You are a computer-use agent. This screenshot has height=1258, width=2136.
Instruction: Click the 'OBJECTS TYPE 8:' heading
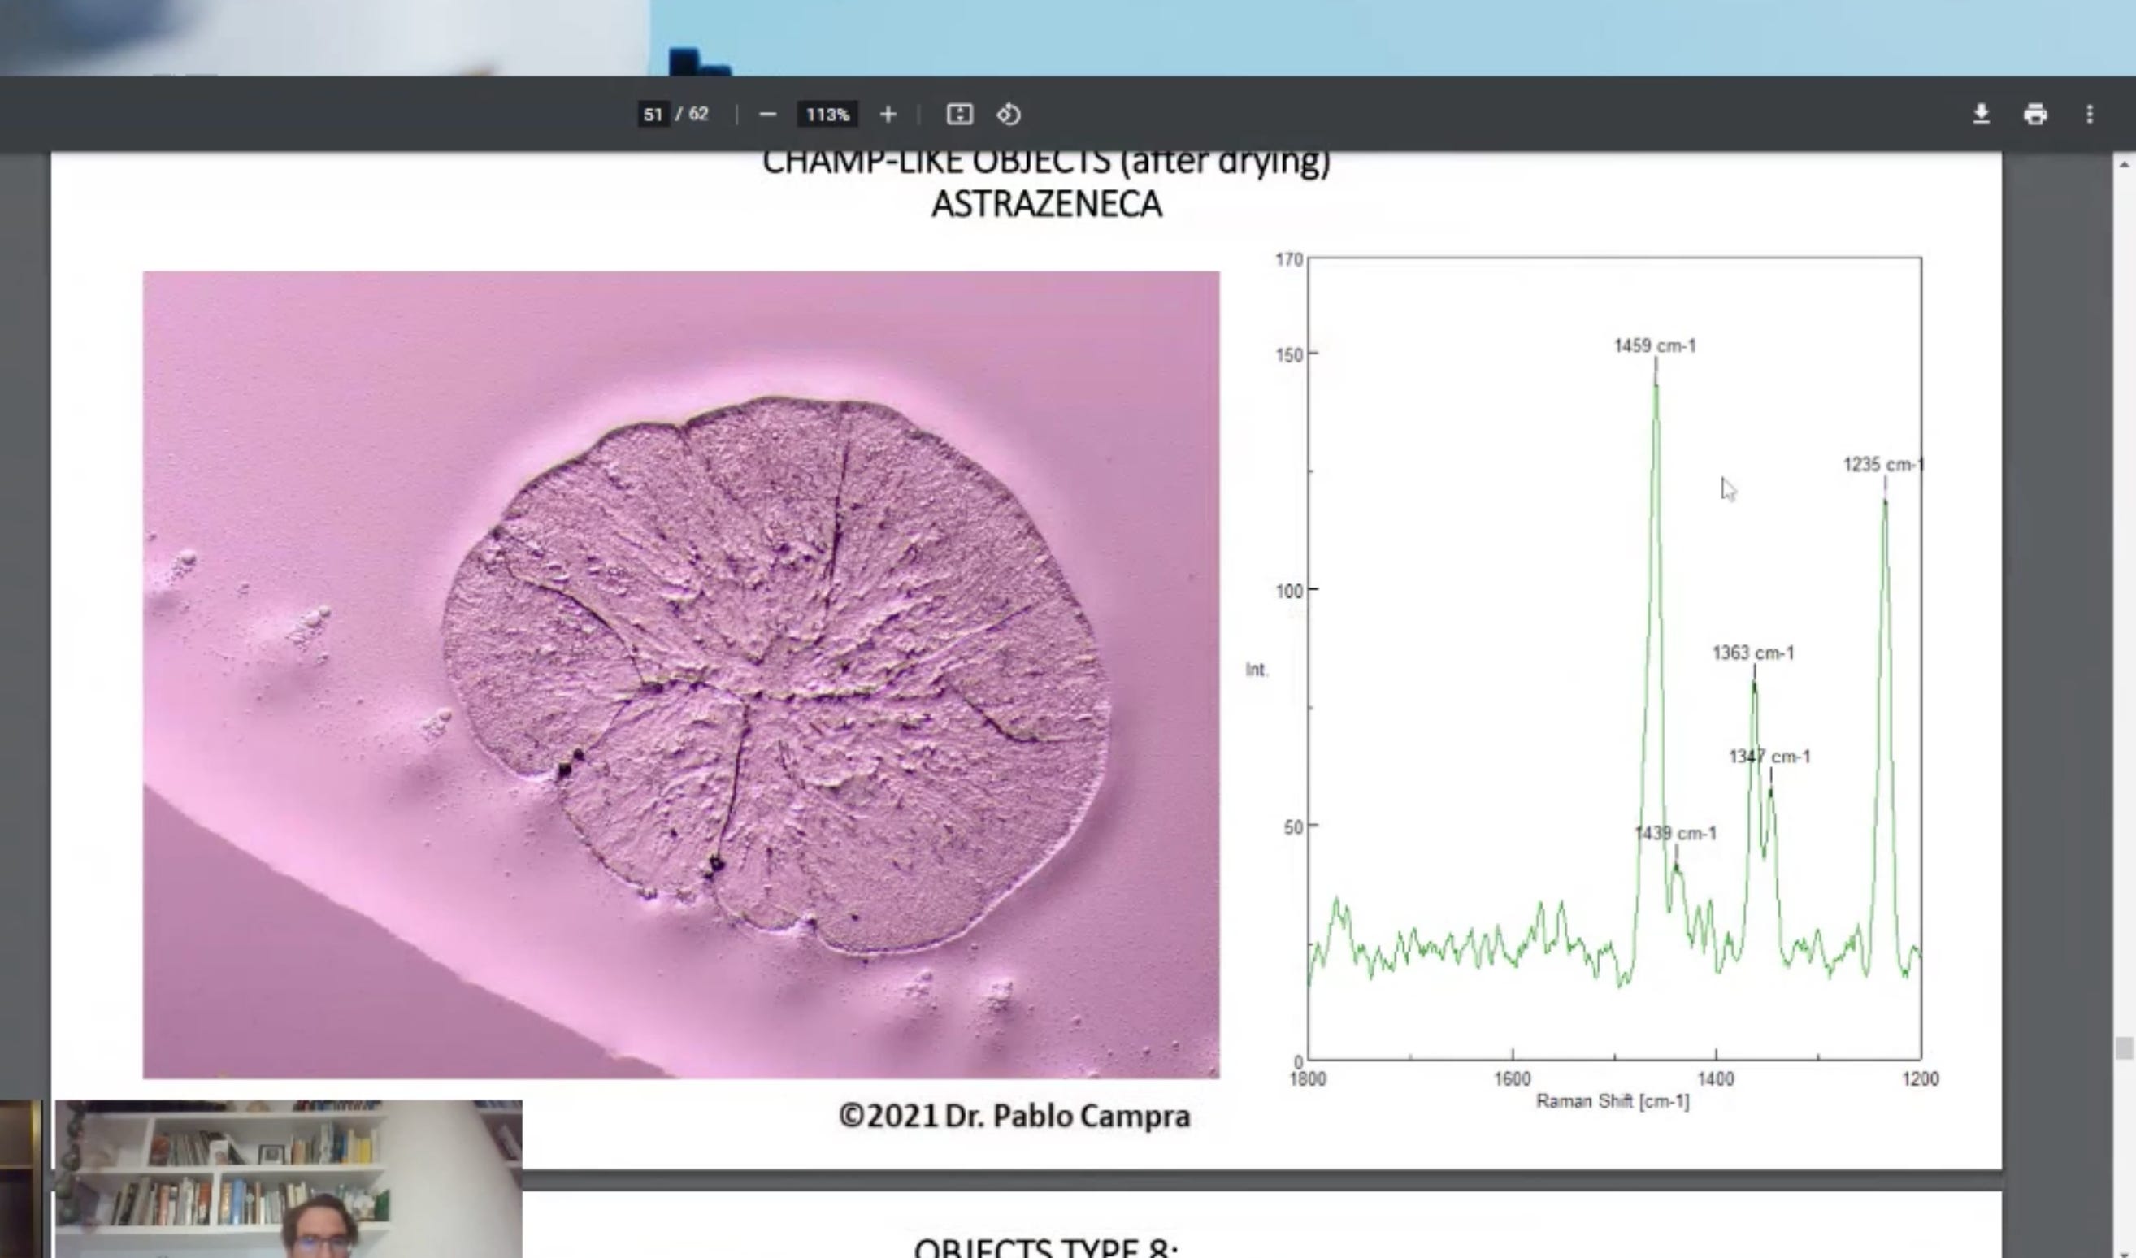tap(1047, 1247)
